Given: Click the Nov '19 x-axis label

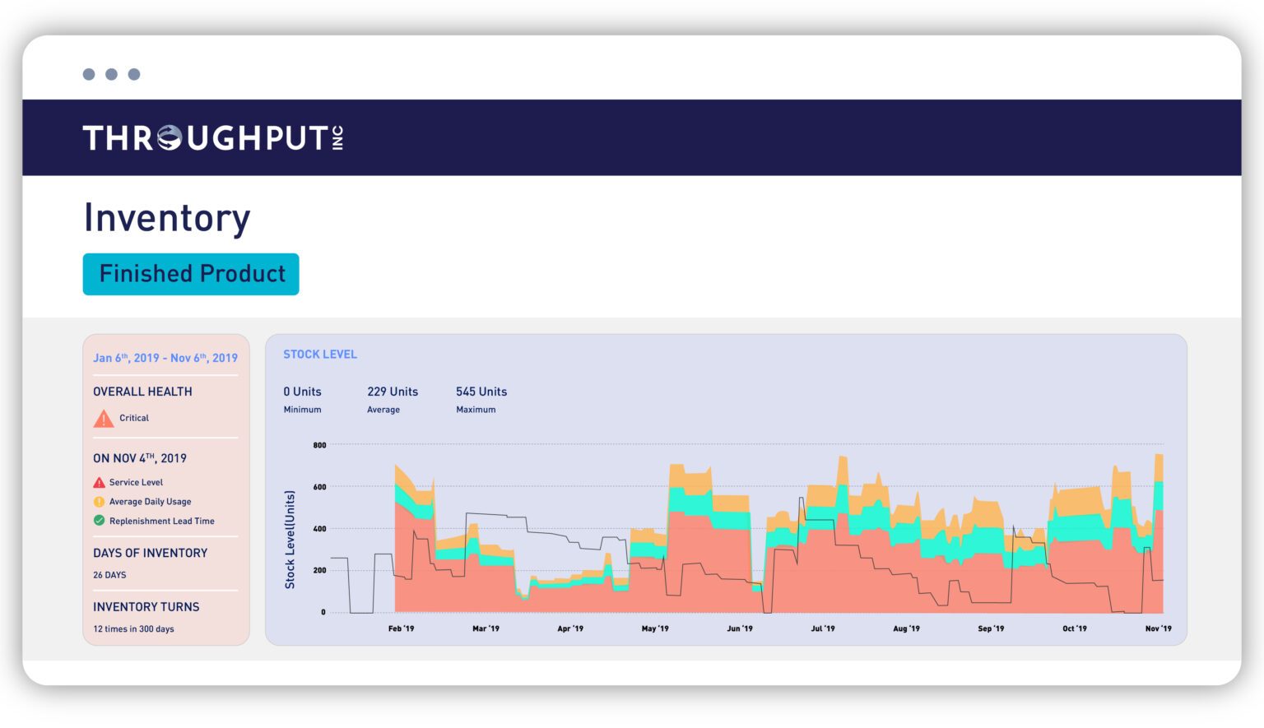Looking at the screenshot, I should pyautogui.click(x=1158, y=628).
